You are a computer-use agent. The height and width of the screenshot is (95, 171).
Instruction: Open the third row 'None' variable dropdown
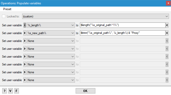[51, 41]
